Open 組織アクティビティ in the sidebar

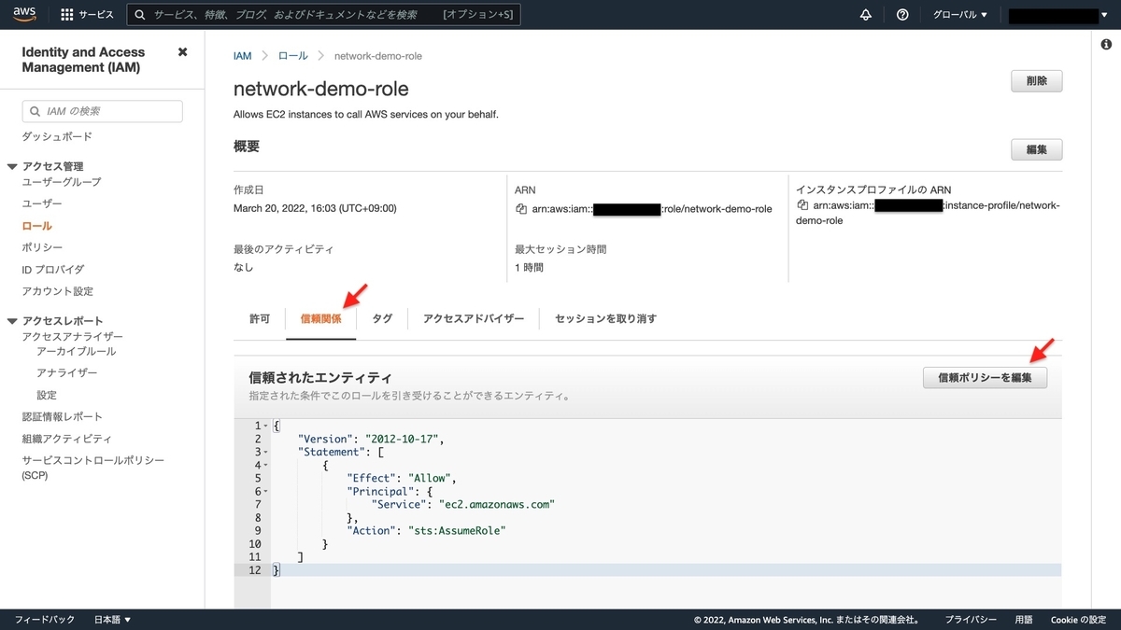click(x=66, y=439)
